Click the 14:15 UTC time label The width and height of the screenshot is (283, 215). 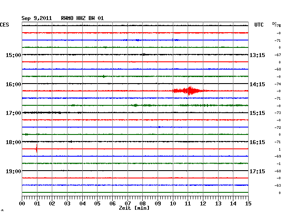tap(257, 84)
